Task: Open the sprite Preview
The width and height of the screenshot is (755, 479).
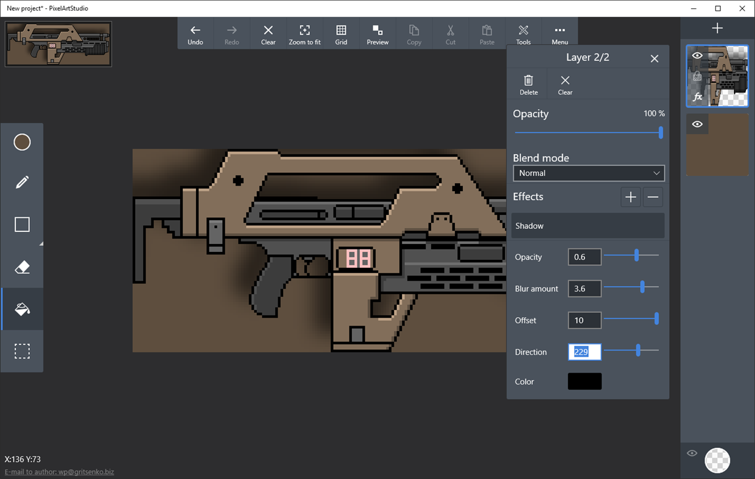Action: click(x=377, y=33)
